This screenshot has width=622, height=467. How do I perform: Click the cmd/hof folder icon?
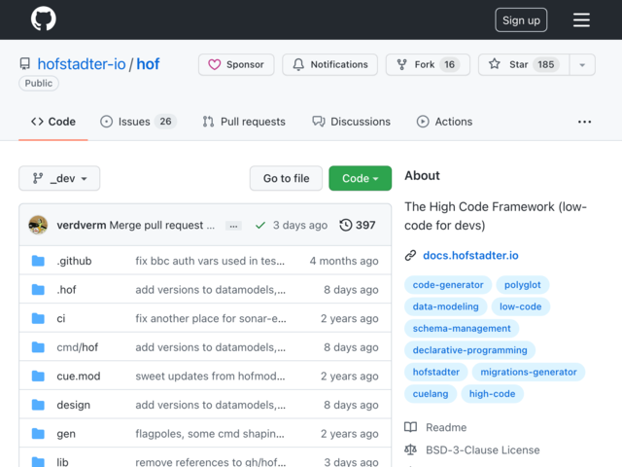click(38, 347)
